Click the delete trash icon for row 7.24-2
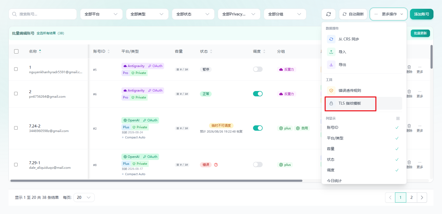This screenshot has height=214, width=442. (x=409, y=126)
